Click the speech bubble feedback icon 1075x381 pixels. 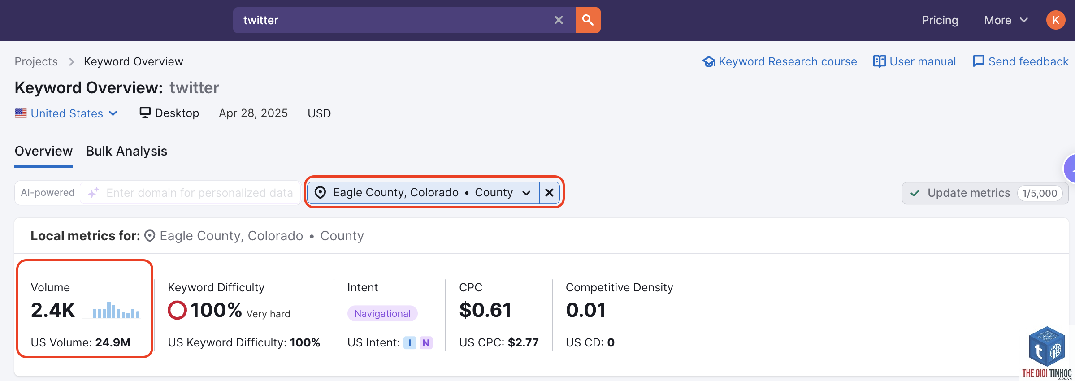[978, 61]
